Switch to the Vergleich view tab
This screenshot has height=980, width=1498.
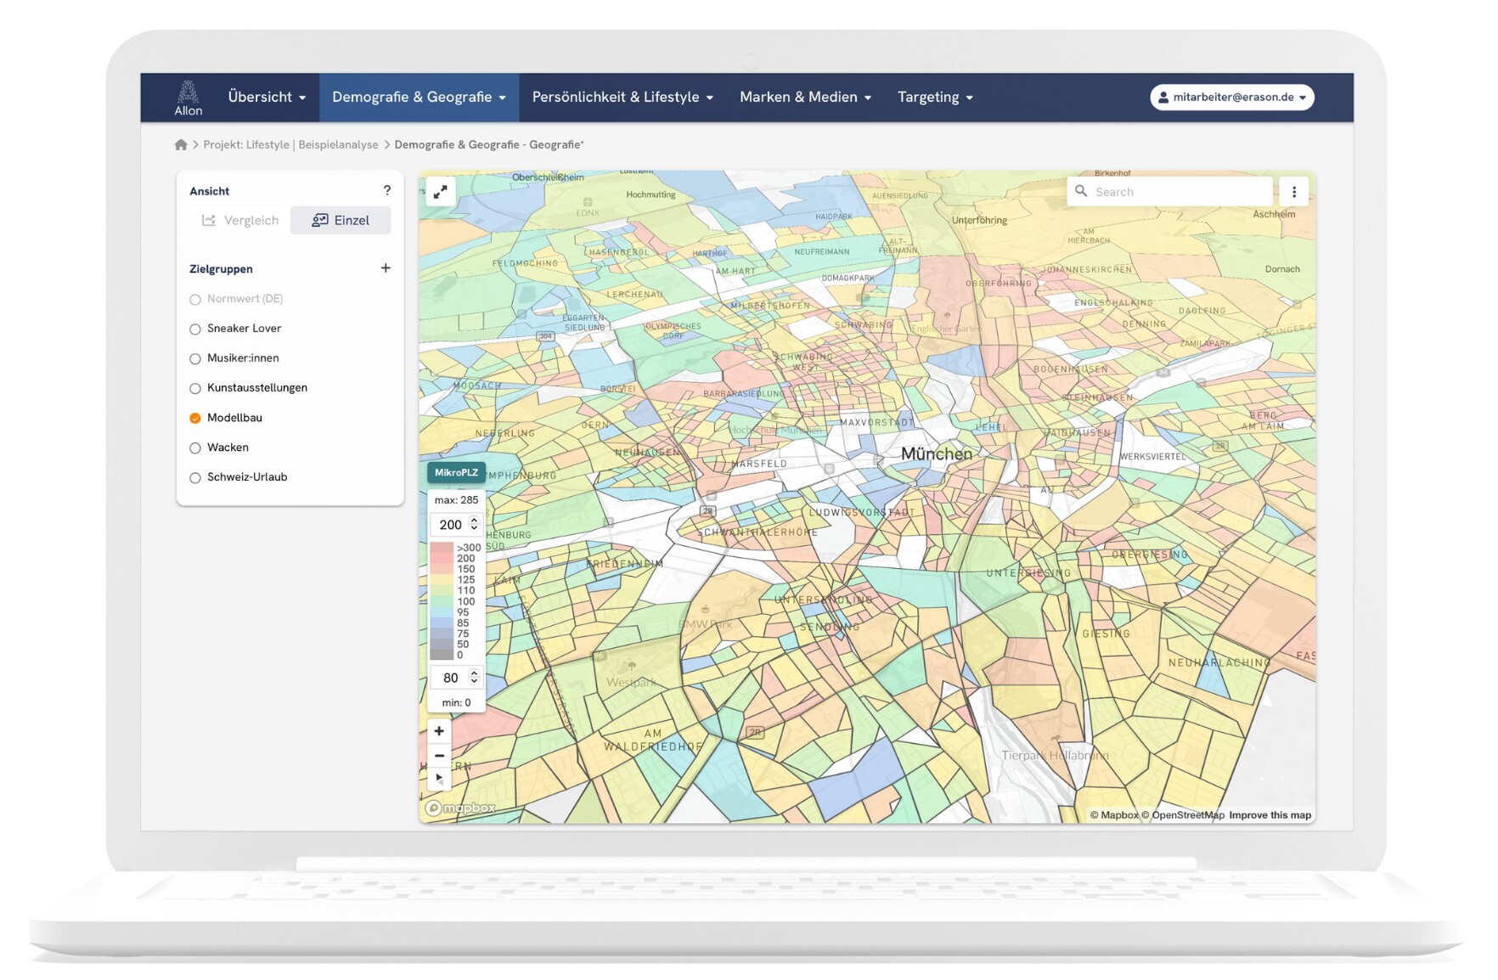(x=240, y=221)
